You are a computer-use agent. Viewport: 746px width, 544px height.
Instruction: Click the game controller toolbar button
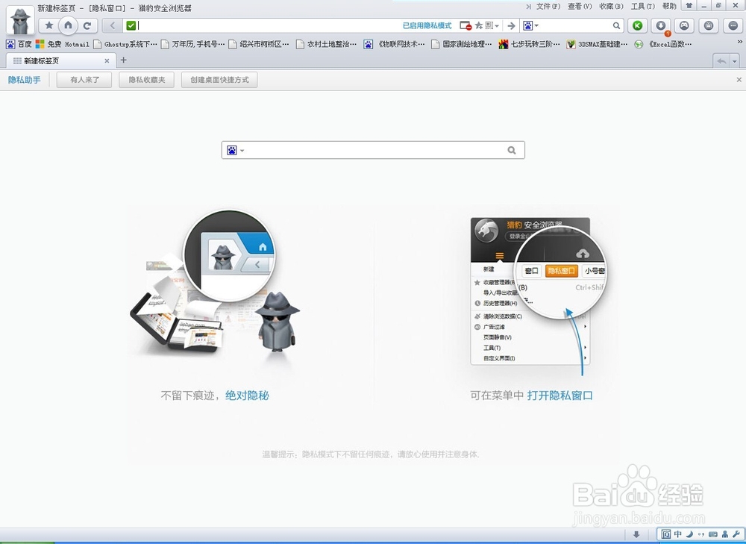point(684,25)
